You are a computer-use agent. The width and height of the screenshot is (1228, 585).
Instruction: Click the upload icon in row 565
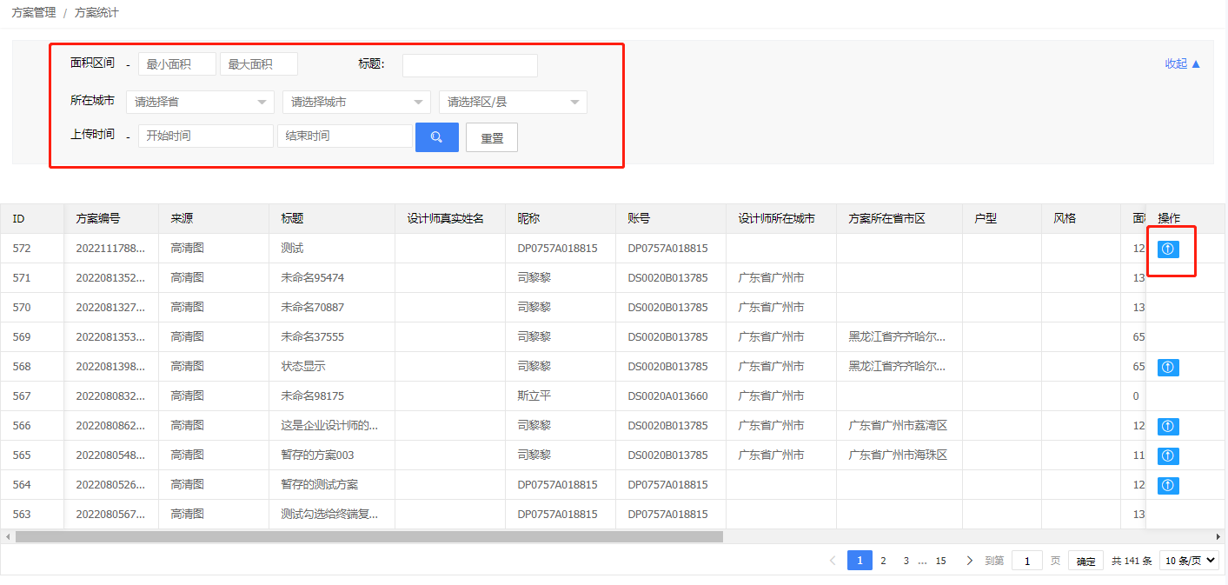coord(1168,455)
